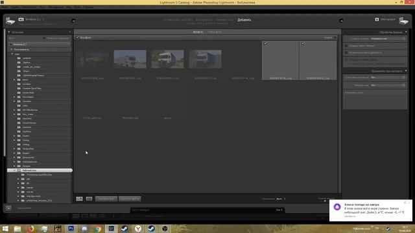Close the Alice weather notification
This screenshot has width=415, height=233.
coord(409,203)
